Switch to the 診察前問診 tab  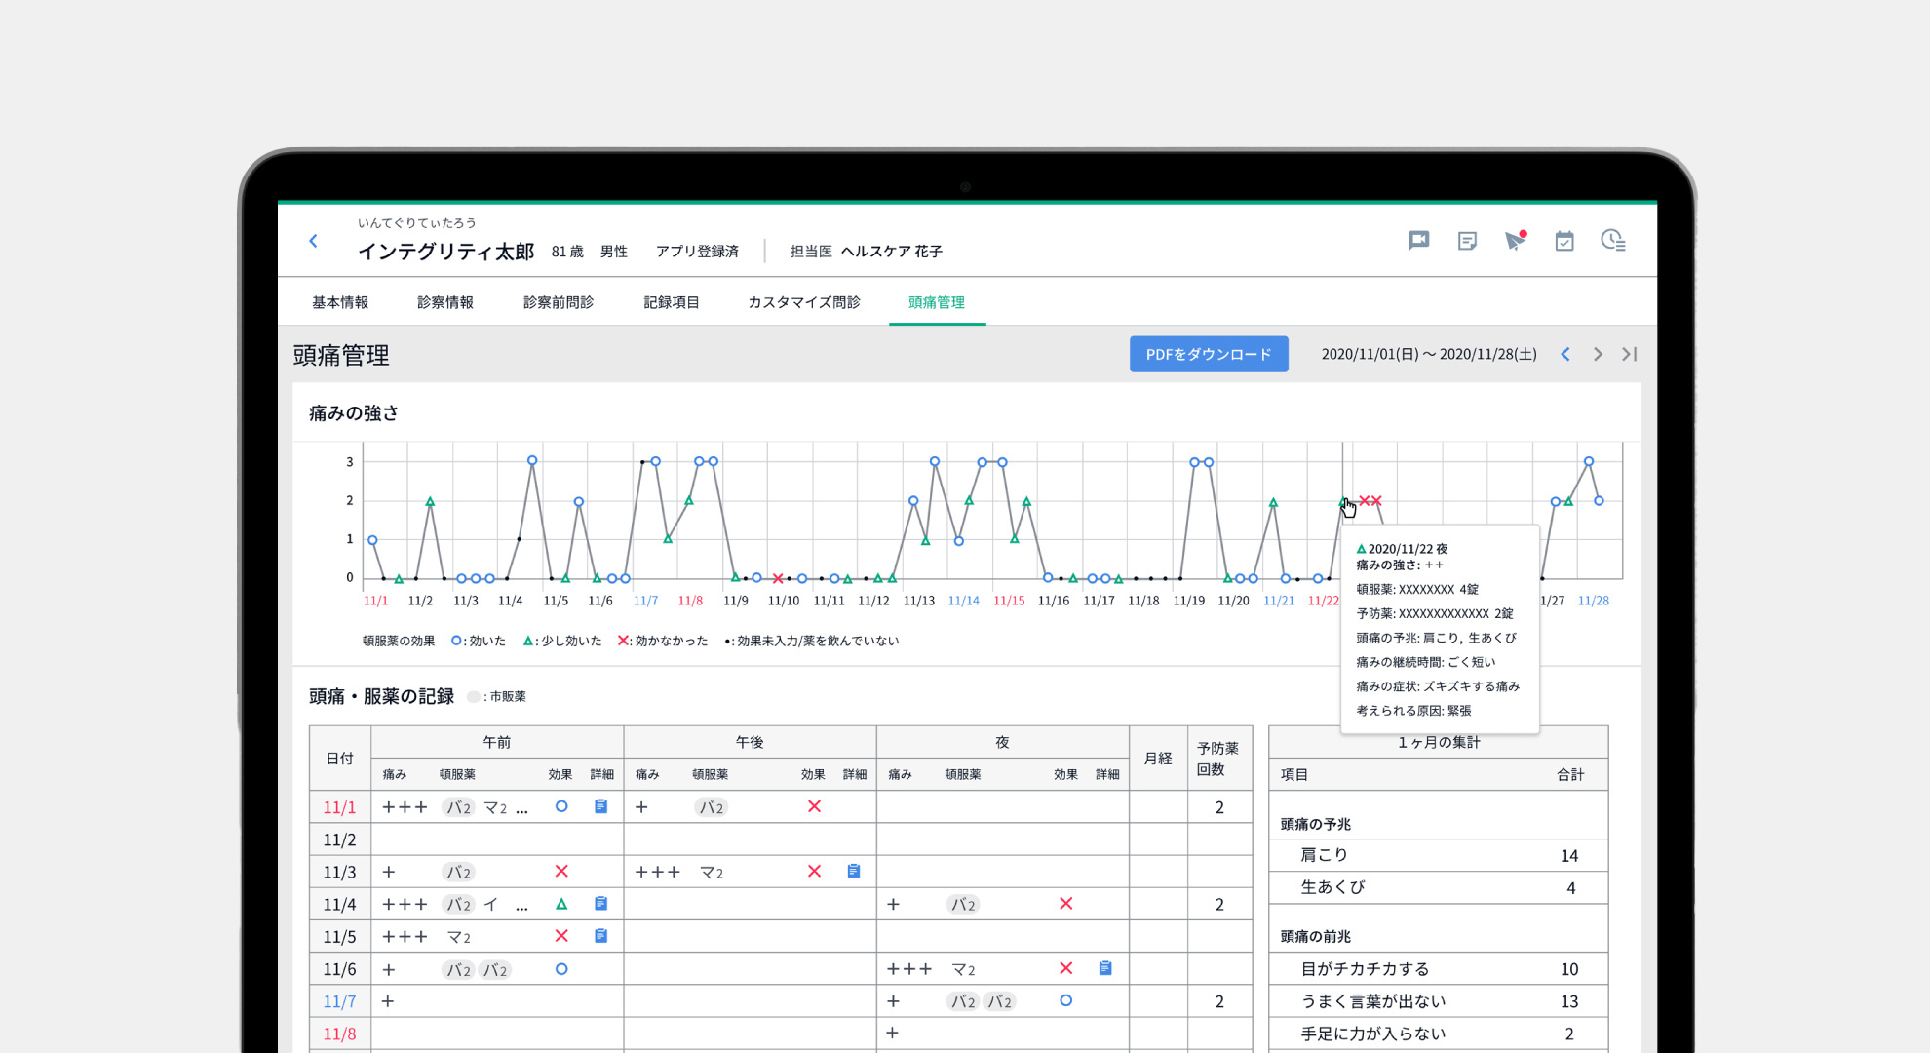pos(558,302)
